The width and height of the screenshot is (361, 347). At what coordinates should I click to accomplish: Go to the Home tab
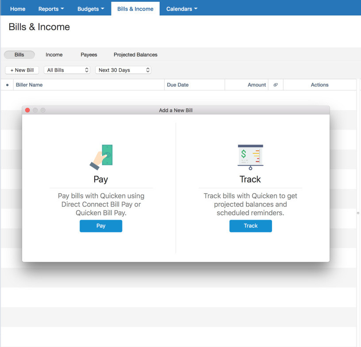[x=18, y=9]
